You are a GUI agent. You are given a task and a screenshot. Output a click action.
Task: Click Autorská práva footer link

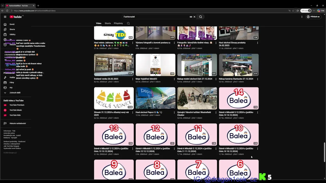[x=9, y=133]
